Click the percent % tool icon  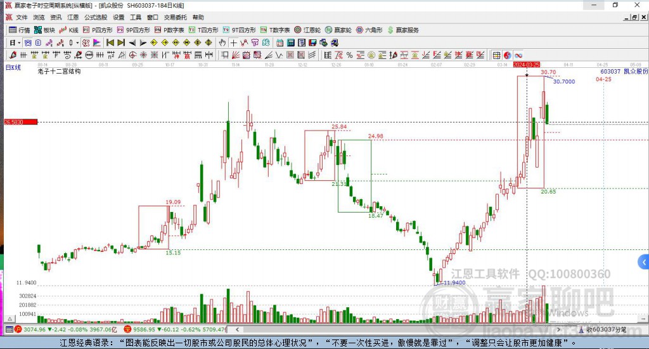point(350,55)
